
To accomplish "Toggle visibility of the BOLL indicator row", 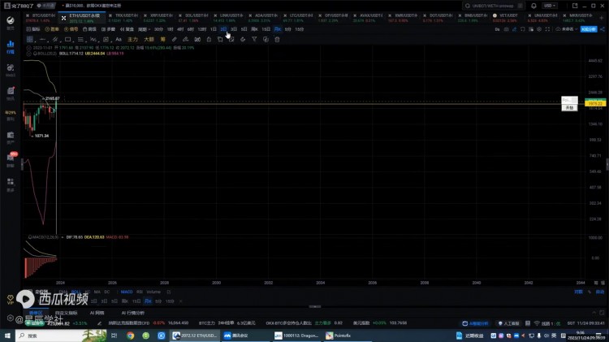I will [x=29, y=54].
